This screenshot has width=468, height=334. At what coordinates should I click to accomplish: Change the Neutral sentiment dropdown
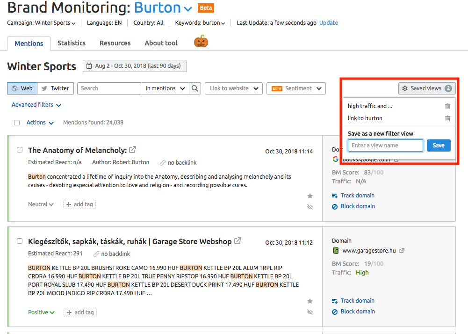click(41, 204)
